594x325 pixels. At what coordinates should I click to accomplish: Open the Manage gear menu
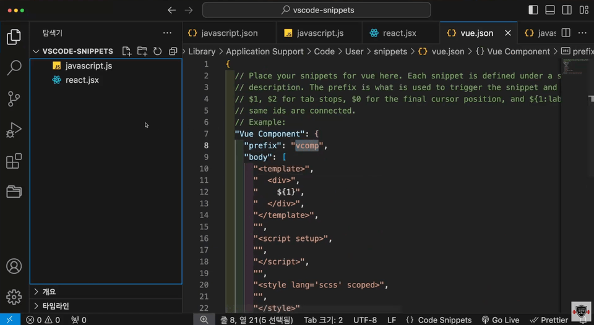tap(14, 297)
